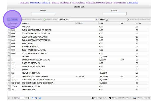Toggle the Inactivo checkbox
The width and height of the screenshot is (160, 111).
click(x=107, y=20)
